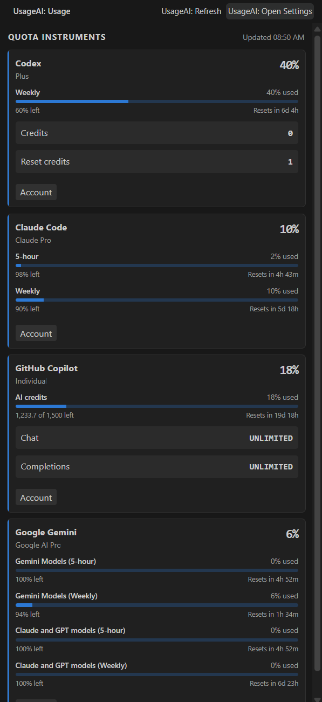This screenshot has width=322, height=702.
Task: Click the QUOTA INSTRUMENTS heading
Action: 57,37
